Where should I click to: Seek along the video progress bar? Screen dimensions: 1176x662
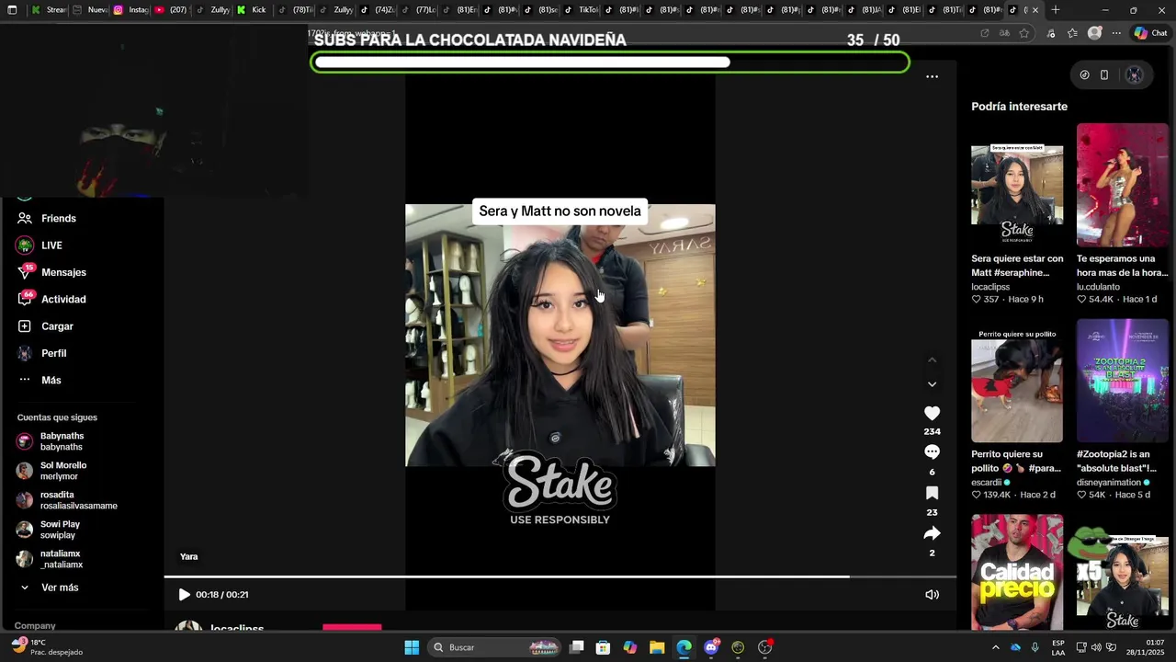point(560,577)
